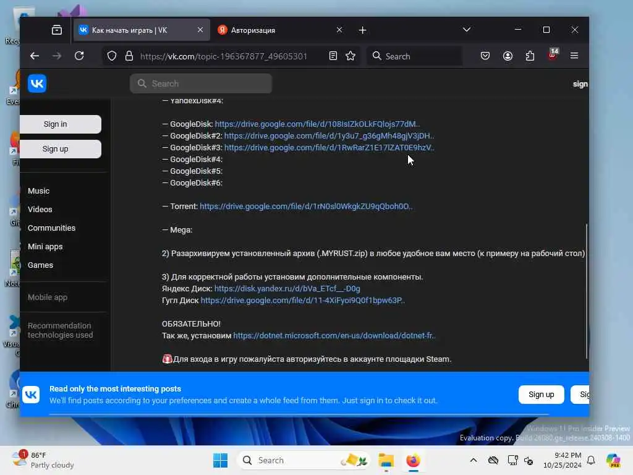
Task: Reload the current VK page
Action: [x=79, y=56]
